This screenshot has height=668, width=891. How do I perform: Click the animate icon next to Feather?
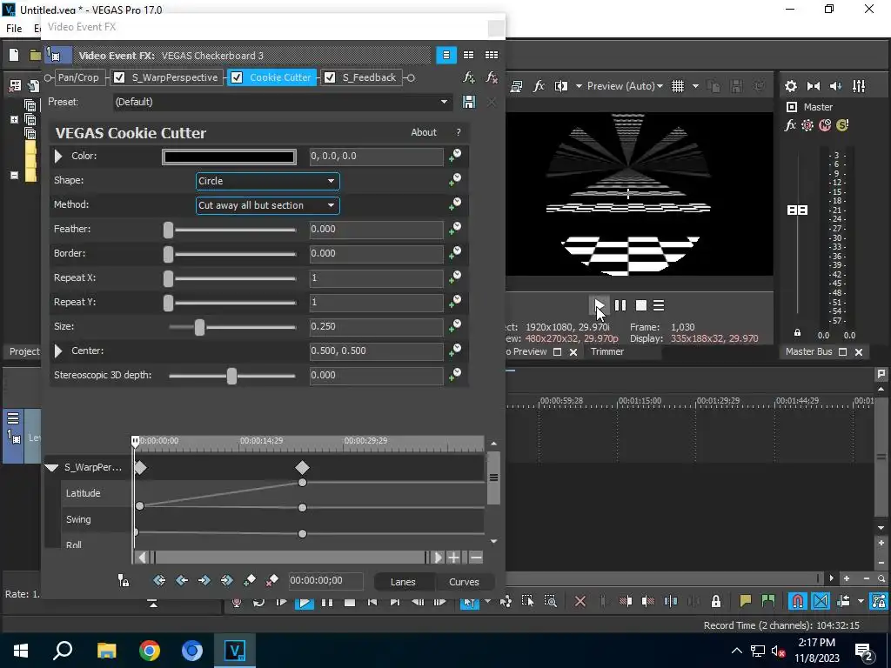click(455, 229)
